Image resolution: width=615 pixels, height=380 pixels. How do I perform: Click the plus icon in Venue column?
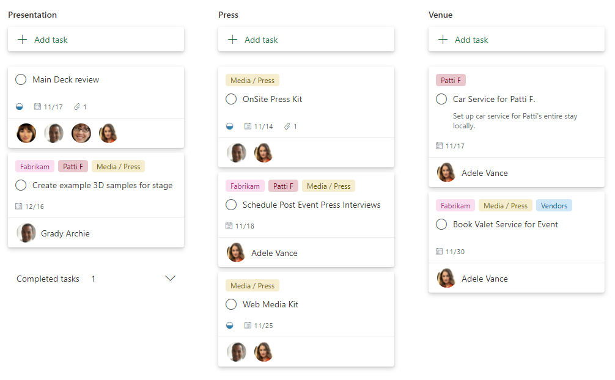pos(443,40)
